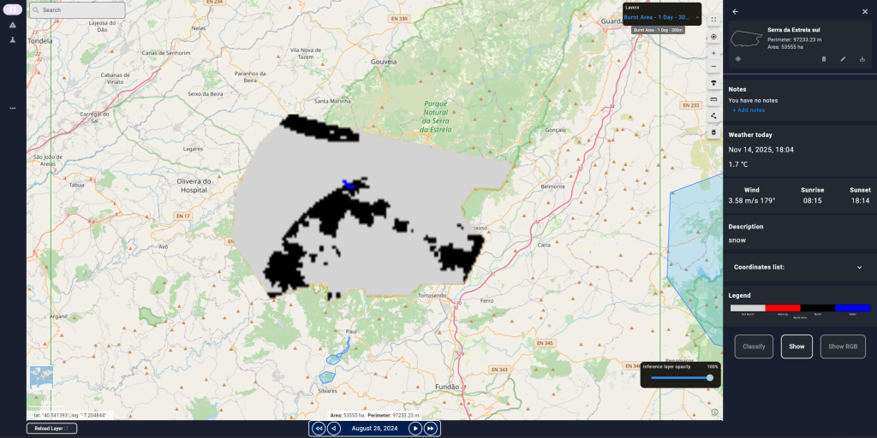Viewport: 877px width, 438px height.
Task: Toggle the Show RGB button
Action: [x=843, y=346]
